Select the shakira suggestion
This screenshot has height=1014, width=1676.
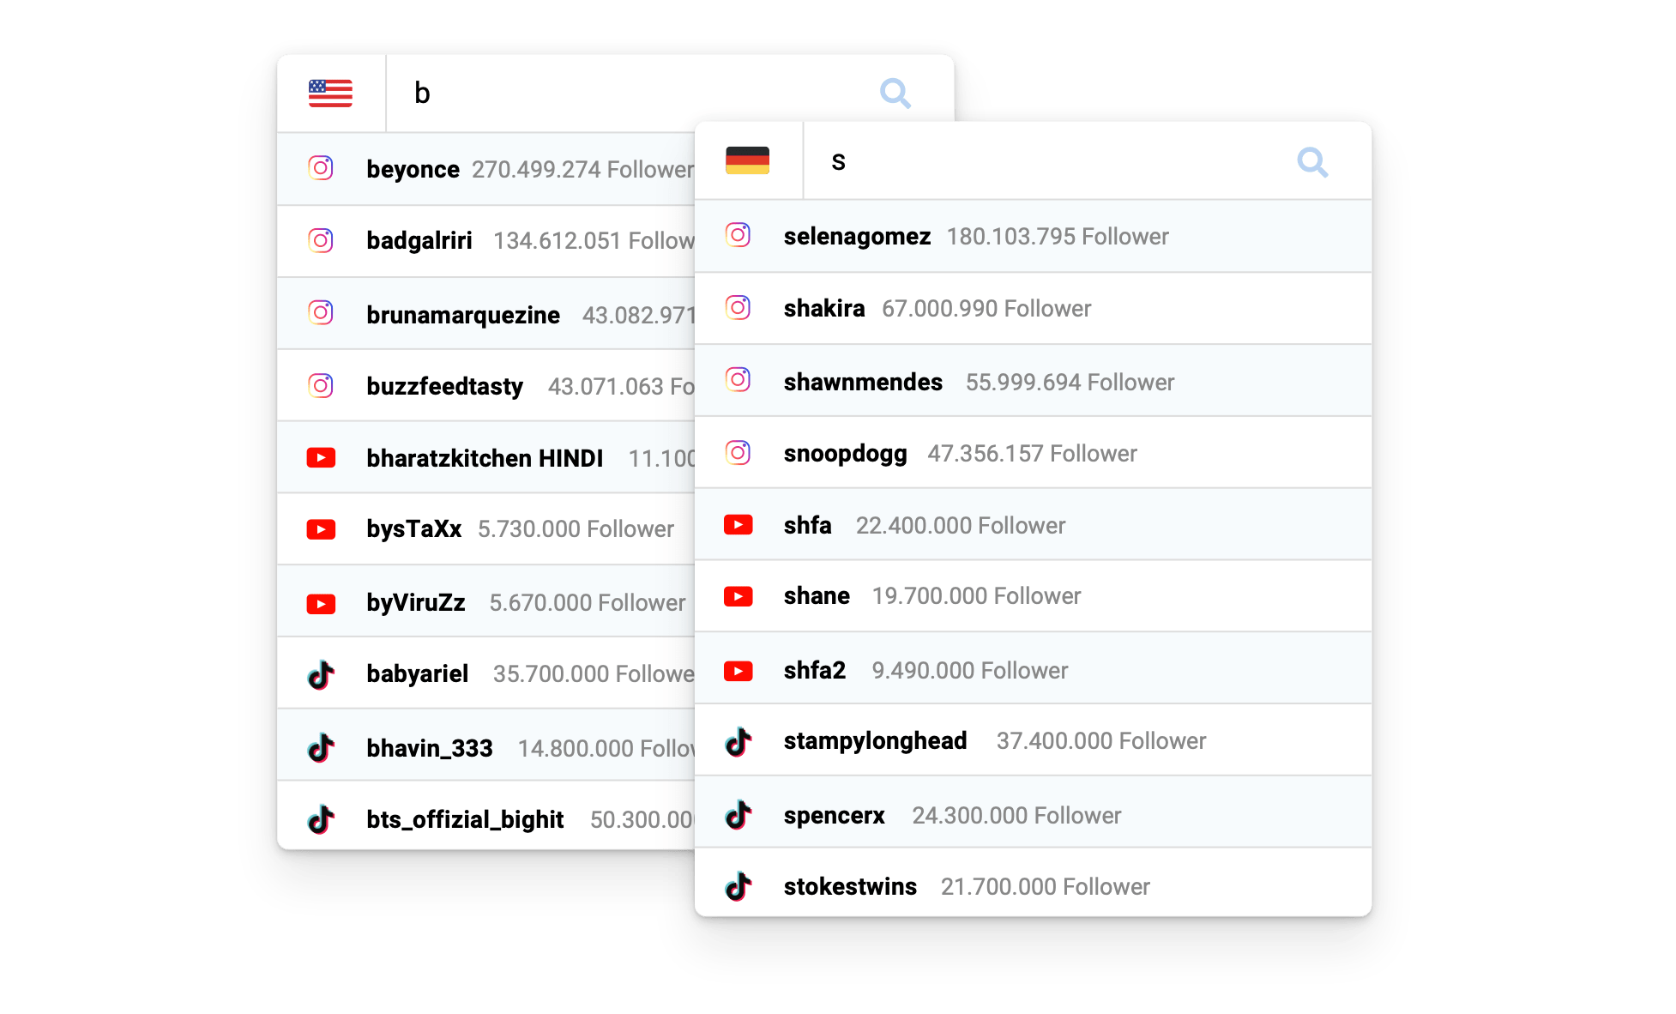[824, 309]
